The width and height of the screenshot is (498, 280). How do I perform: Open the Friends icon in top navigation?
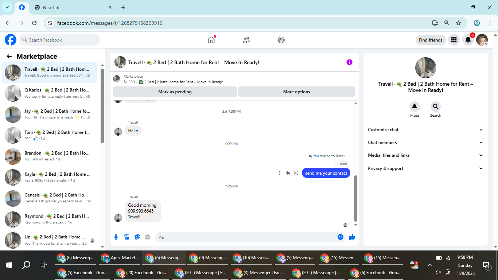(246, 40)
